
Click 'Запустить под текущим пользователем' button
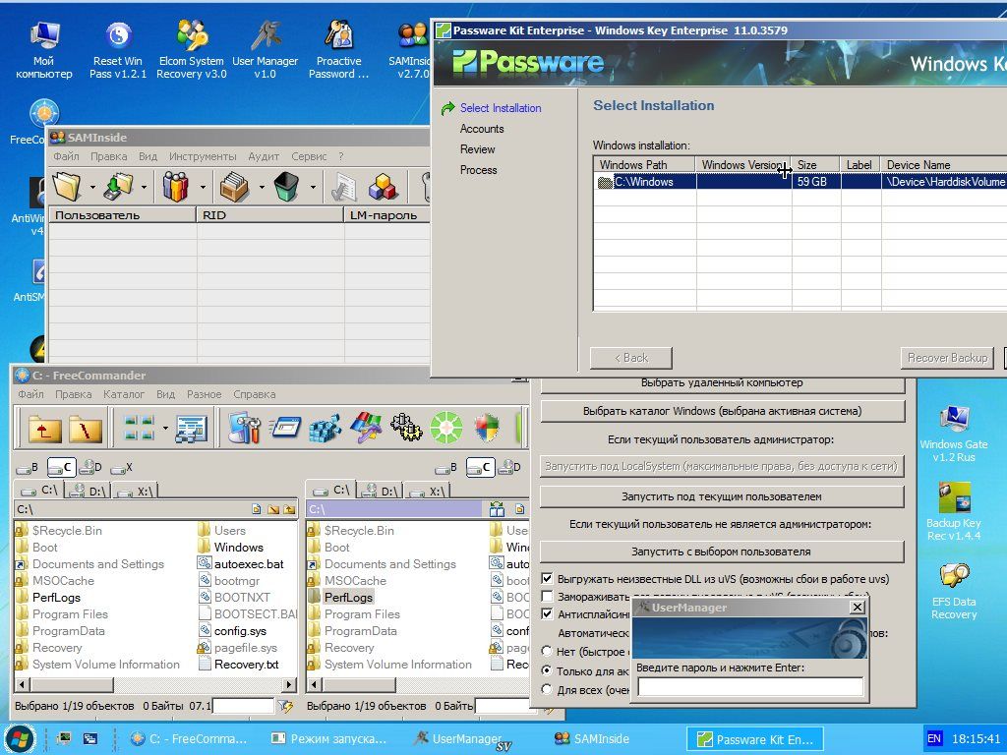721,496
